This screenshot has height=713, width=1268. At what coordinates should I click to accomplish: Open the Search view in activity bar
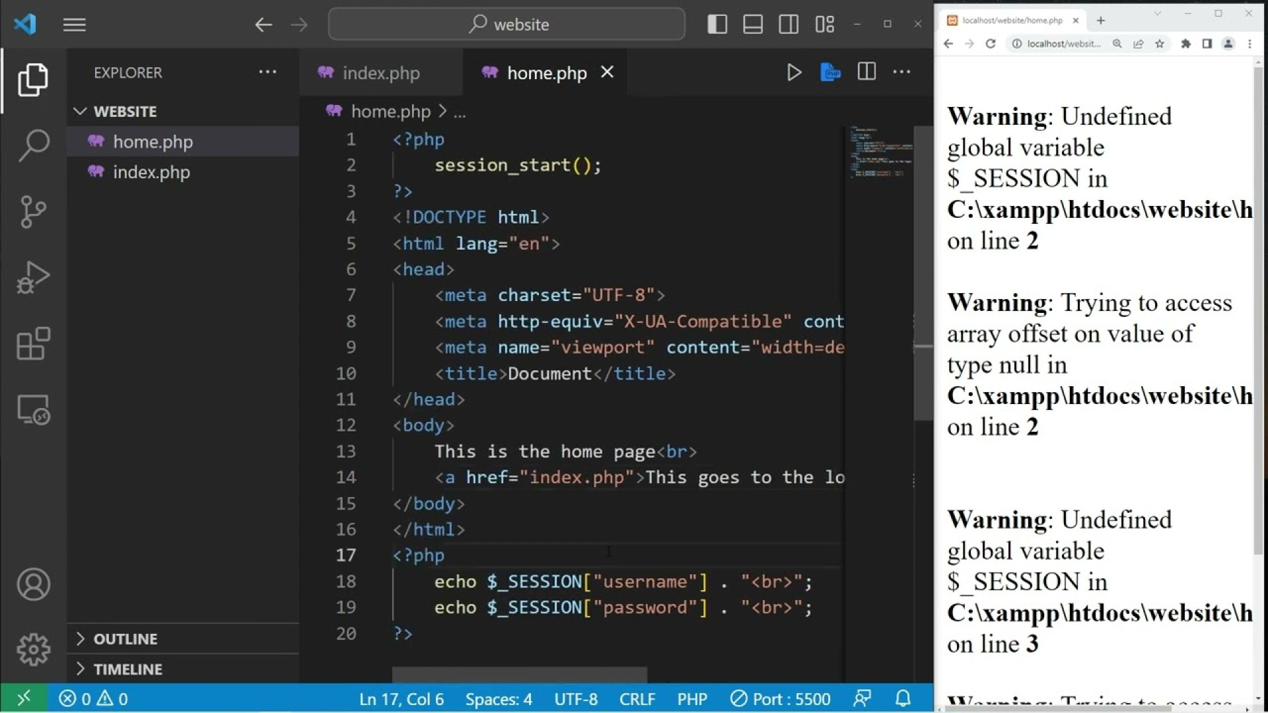(x=33, y=145)
